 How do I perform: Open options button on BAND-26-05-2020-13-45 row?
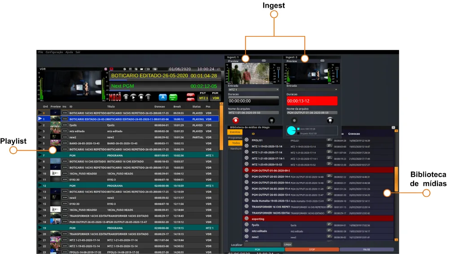(x=65, y=143)
